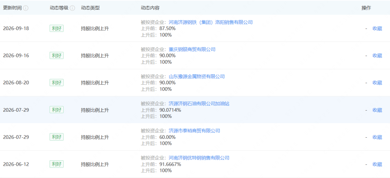Click 收藏 for 济源济钢石油有限公司加油站 row
The image size is (390, 178).
coord(377,110)
